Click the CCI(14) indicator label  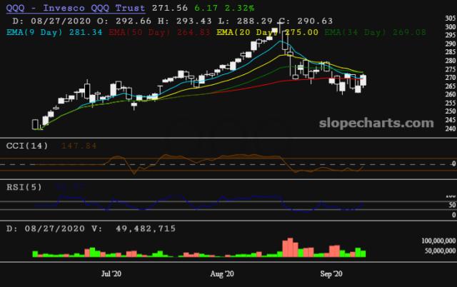click(27, 146)
